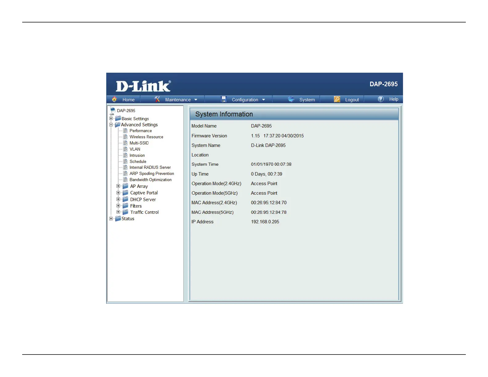Click the Schedule page icon
This screenshot has width=488, height=377.
tap(125, 161)
